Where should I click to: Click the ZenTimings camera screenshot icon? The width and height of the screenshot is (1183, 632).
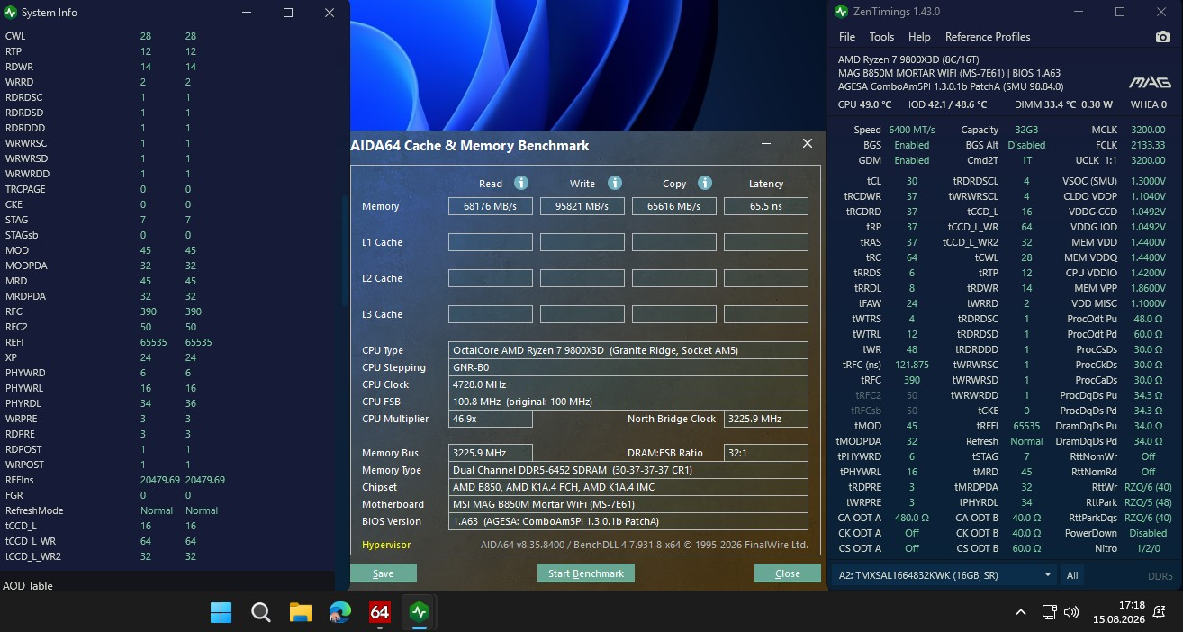[x=1163, y=37]
